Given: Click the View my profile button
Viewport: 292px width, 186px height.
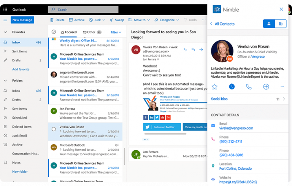Looking at the screenshot, I should coord(195,127).
